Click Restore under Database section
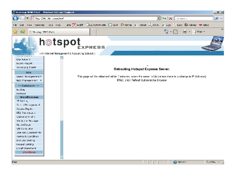The width and height of the screenshot is (236, 177). point(29,93)
